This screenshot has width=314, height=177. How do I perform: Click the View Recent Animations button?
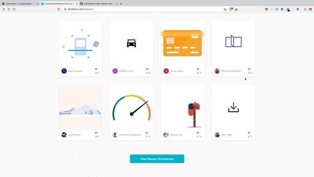(157, 159)
